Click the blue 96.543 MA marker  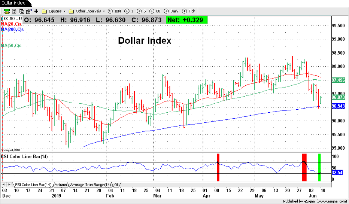338,106
